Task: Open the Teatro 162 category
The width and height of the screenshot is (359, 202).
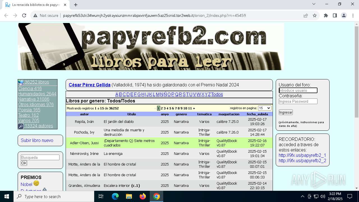Action: (x=28, y=115)
